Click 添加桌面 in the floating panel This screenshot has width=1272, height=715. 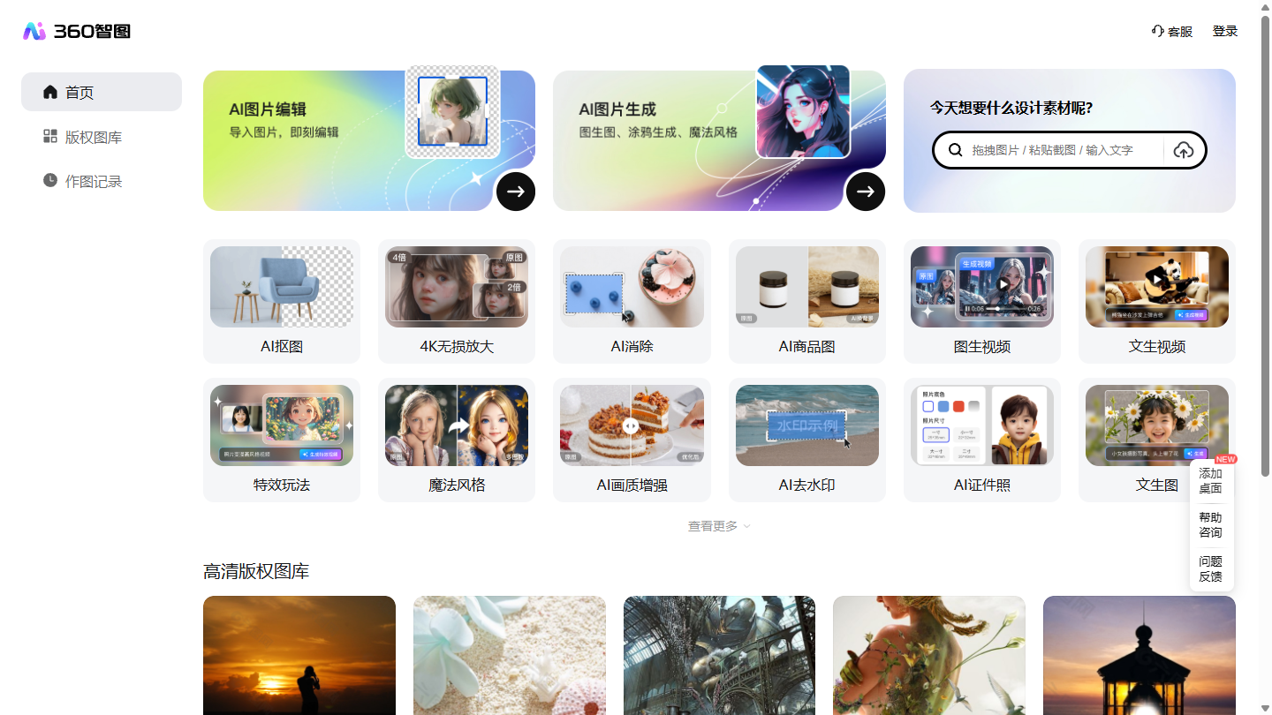(1210, 481)
